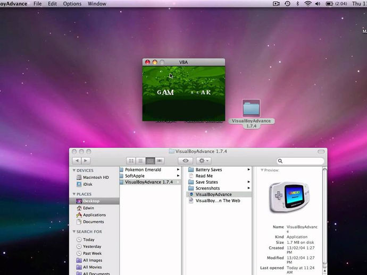Image resolution: width=367 pixels, height=275 pixels.
Task: Click the VBA game screen
Action: tap(183, 93)
